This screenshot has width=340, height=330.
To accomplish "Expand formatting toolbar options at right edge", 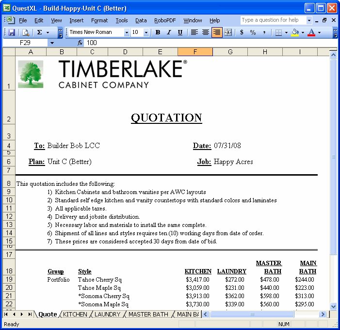I will (x=335, y=32).
